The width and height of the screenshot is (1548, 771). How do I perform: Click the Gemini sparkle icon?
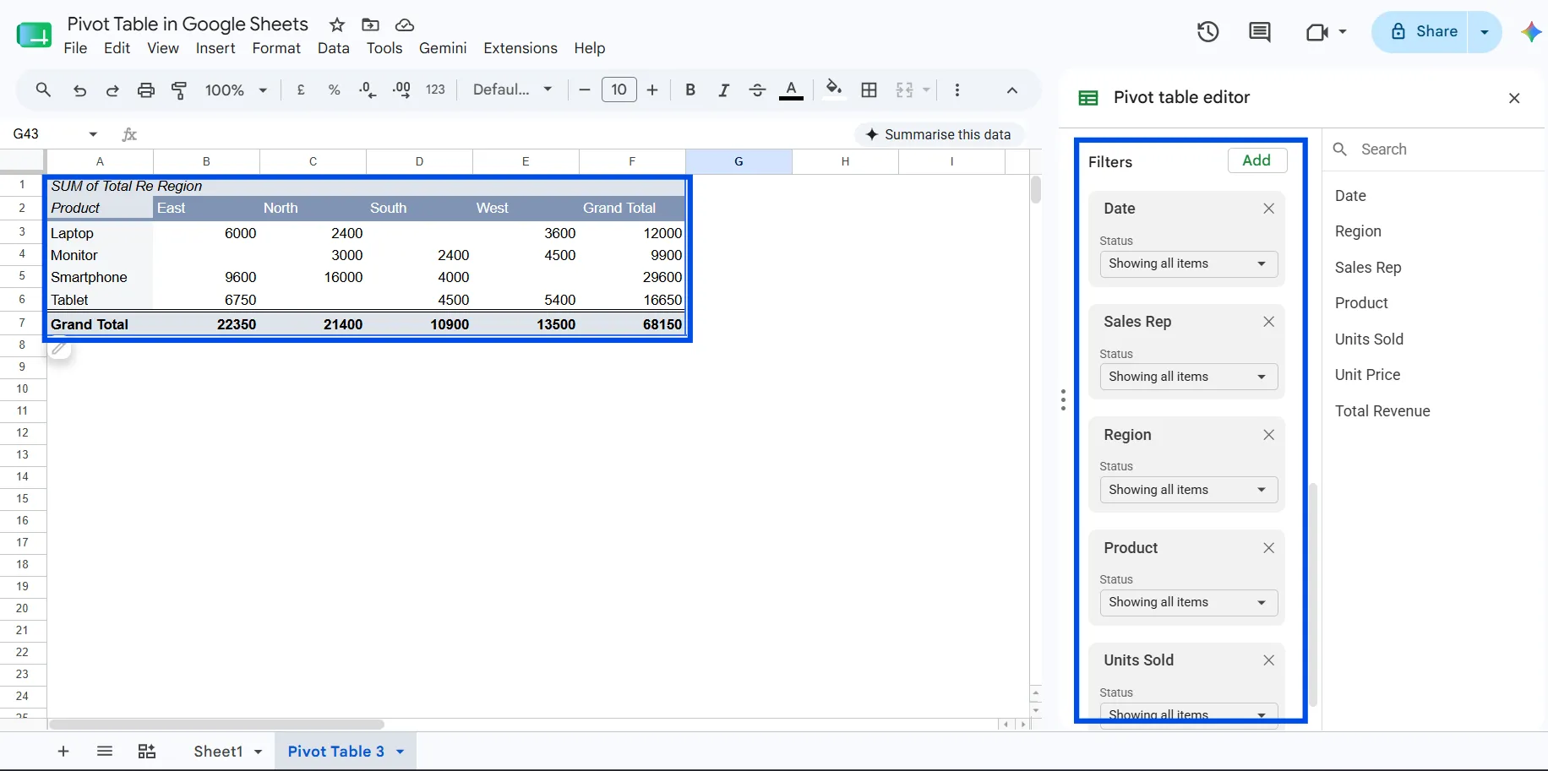pyautogui.click(x=1531, y=32)
